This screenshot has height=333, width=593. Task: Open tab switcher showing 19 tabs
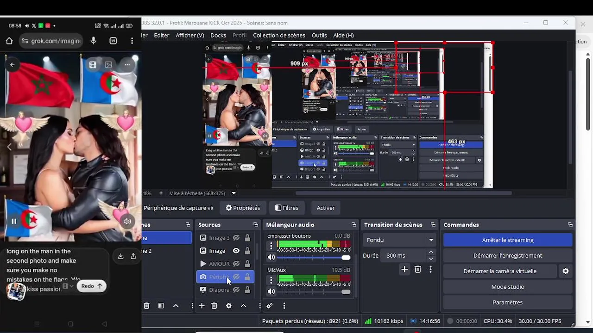[113, 41]
